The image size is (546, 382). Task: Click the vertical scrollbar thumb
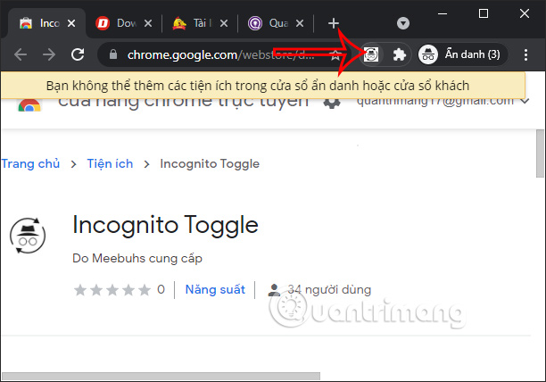[x=541, y=154]
